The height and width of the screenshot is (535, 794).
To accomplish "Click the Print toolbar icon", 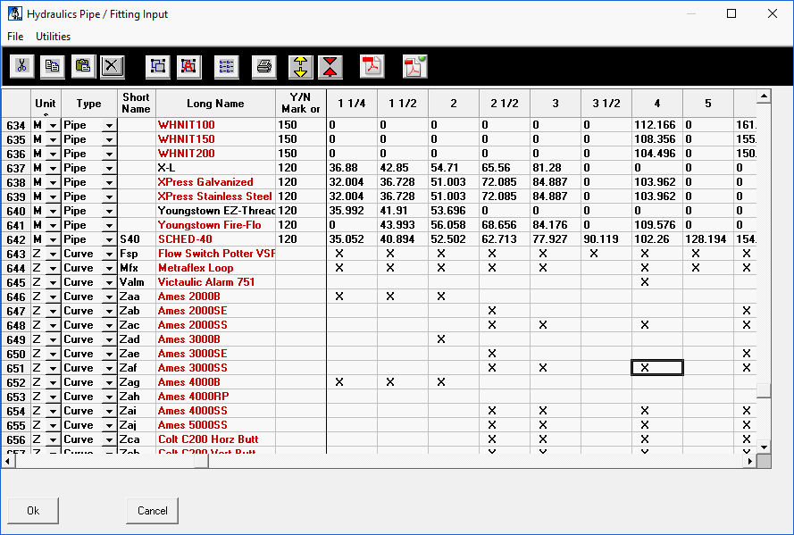I will pos(263,66).
